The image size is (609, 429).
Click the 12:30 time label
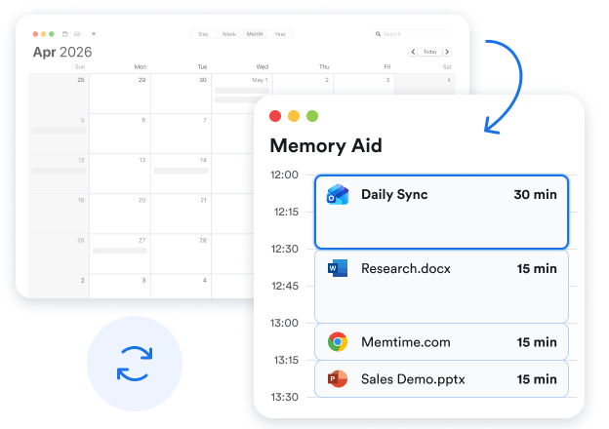285,249
